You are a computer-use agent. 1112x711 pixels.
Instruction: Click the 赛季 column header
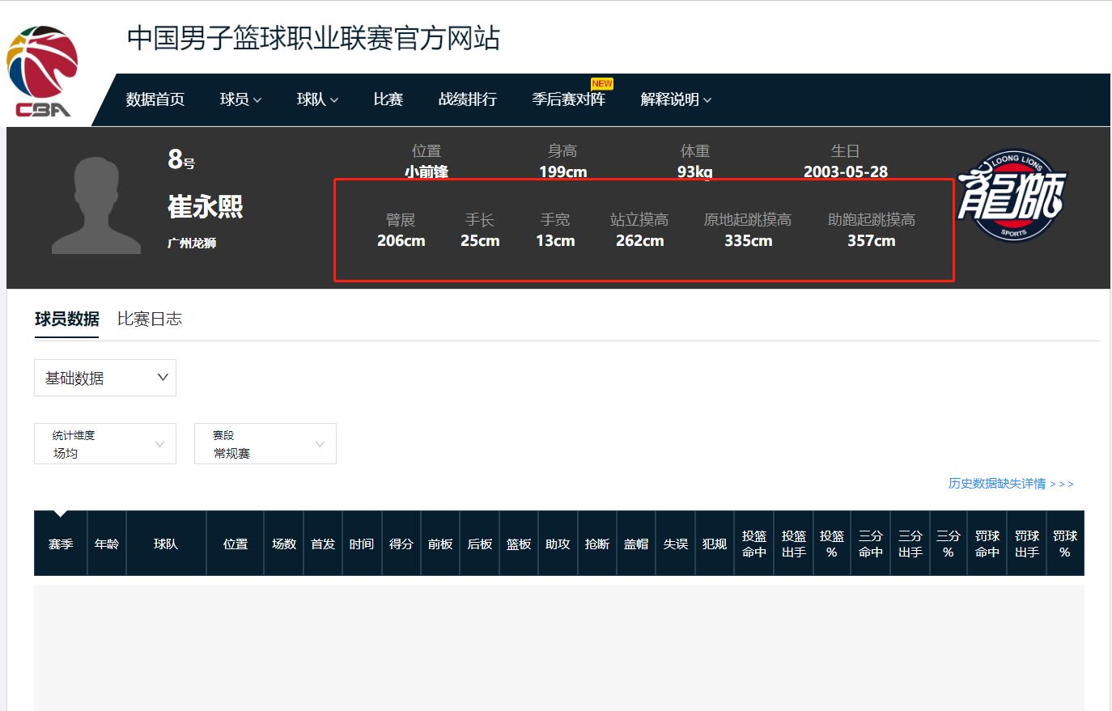(x=61, y=544)
